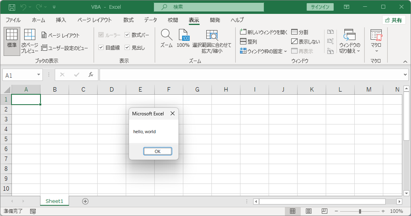Screen dimensions: 411x216
Task: Open ユーザー設定のビュー
Action: click(x=65, y=48)
